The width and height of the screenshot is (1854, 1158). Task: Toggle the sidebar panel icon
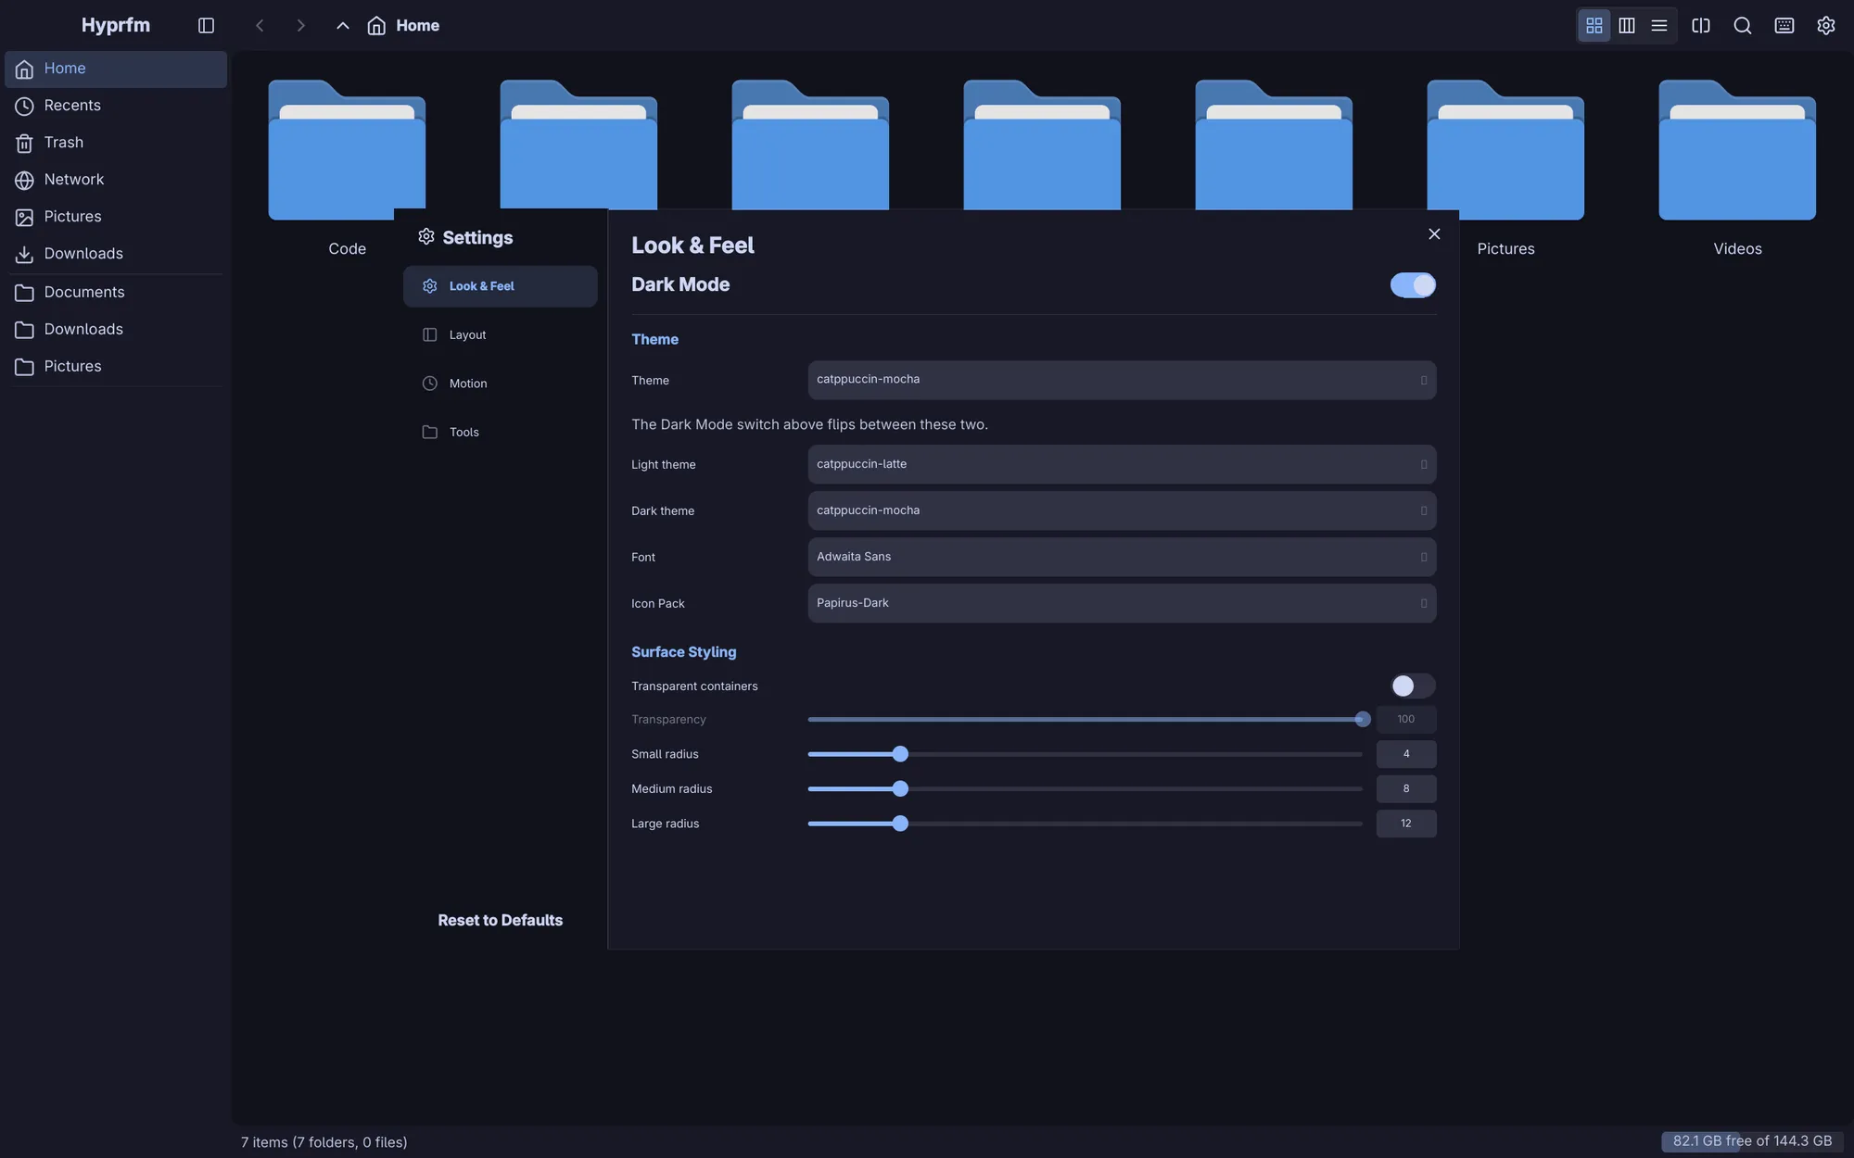click(206, 26)
